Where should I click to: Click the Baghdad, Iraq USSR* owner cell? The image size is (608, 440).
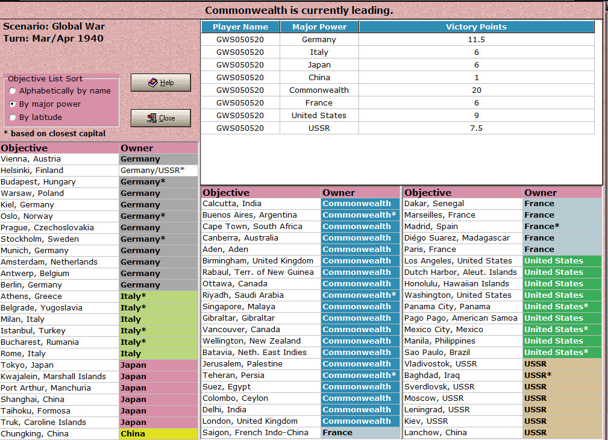click(562, 375)
